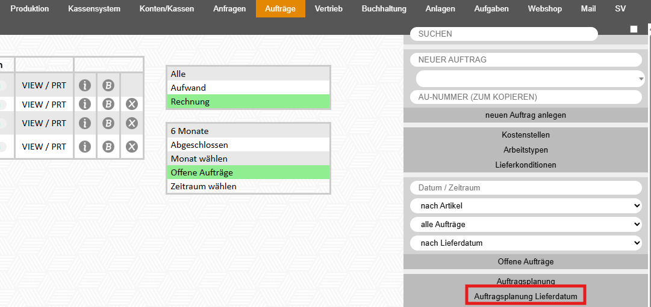Image resolution: width=651 pixels, height=307 pixels.
Task: Open VIEW / PRT in the third table row
Action: (44, 123)
